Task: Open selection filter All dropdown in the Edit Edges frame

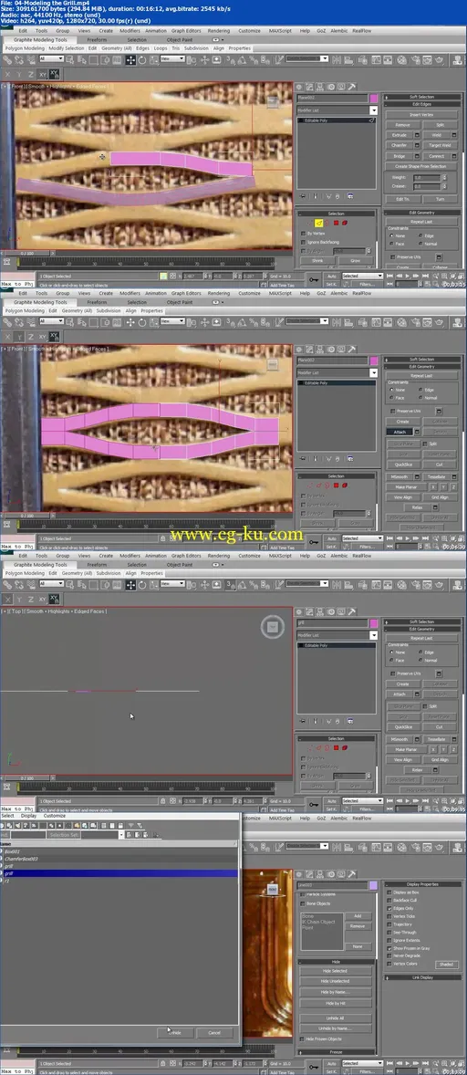Action: pyautogui.click(x=51, y=59)
